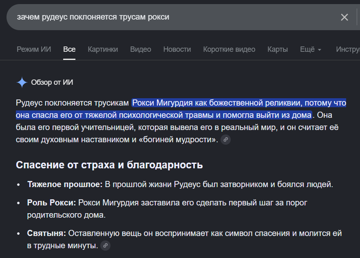The width and height of the screenshot is (360, 258).
Task: Click the Роль Рокси bullet label
Action: click(x=51, y=203)
